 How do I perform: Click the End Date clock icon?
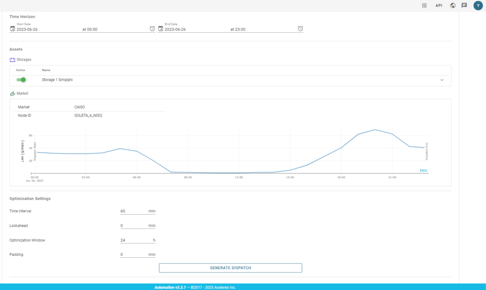click(x=300, y=29)
